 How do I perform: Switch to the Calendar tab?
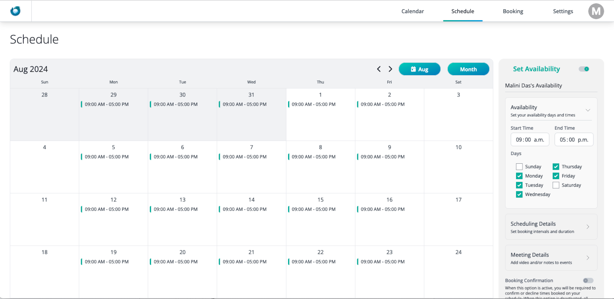pyautogui.click(x=413, y=11)
